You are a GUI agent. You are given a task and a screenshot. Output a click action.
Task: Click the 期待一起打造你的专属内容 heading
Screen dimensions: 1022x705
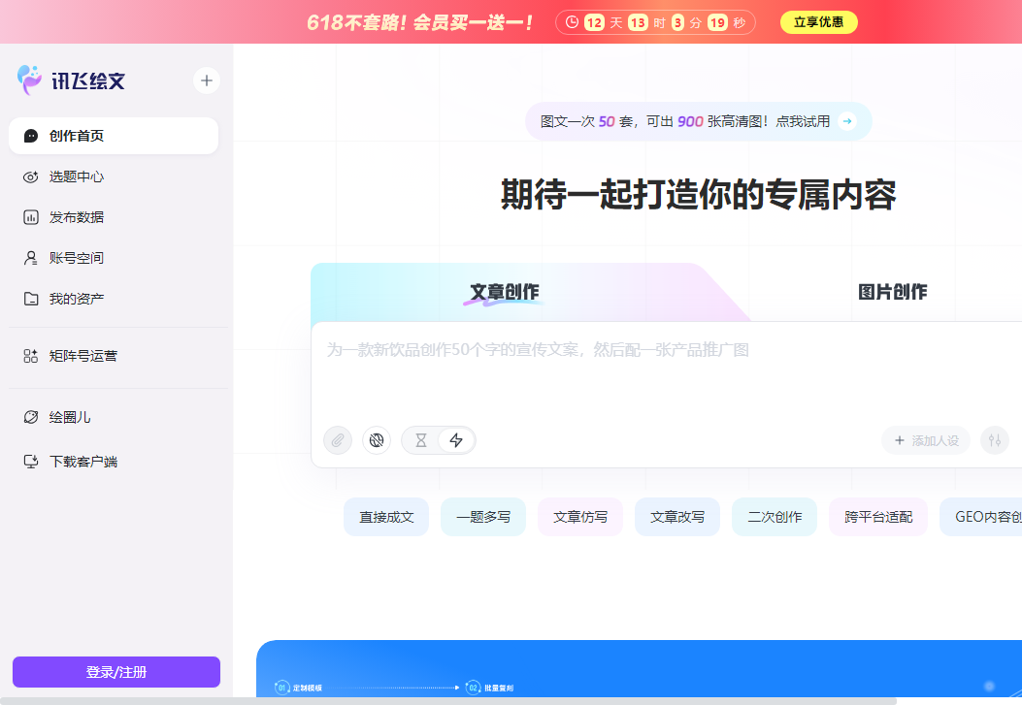point(698,195)
